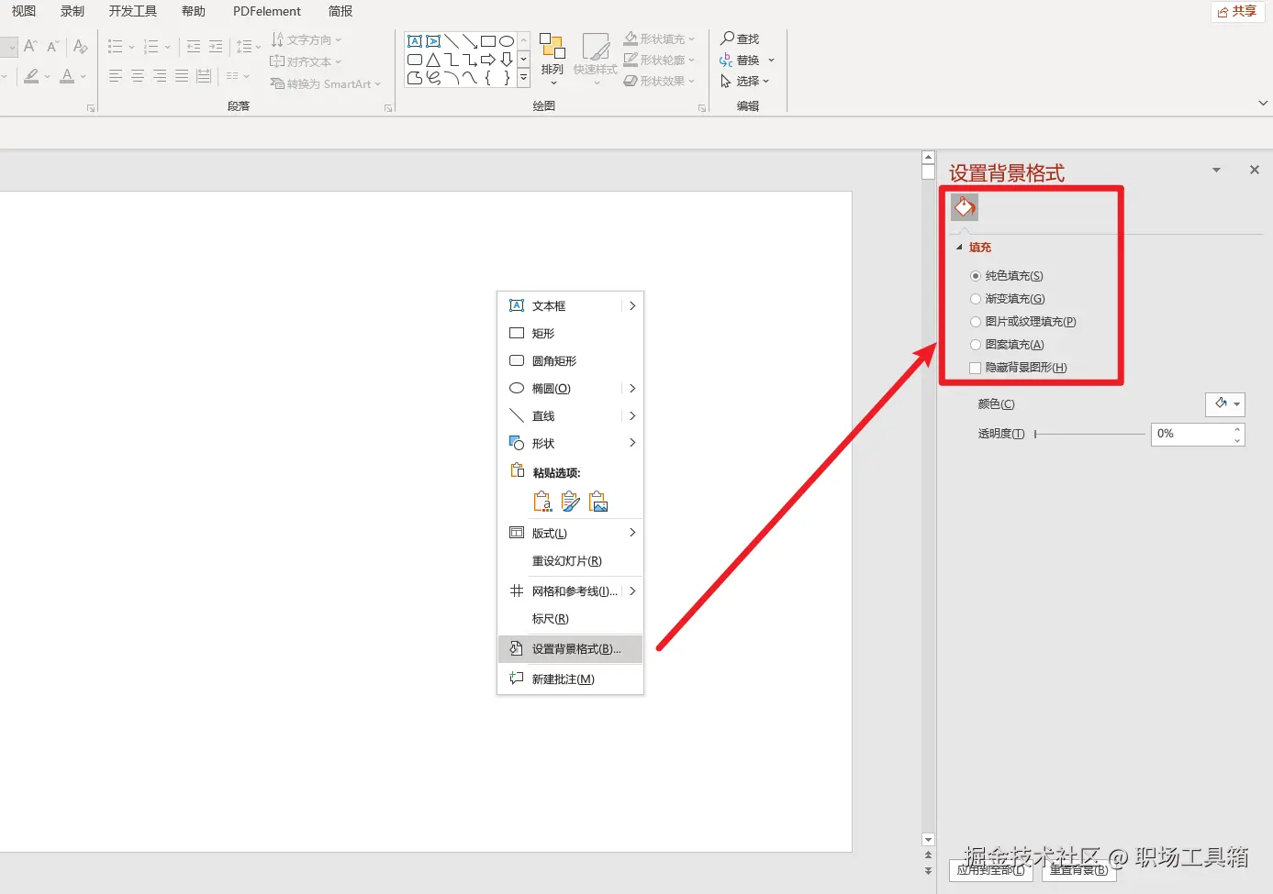The height and width of the screenshot is (894, 1273).
Task: Pick the right arrow shape in gallery
Action: pos(488,60)
